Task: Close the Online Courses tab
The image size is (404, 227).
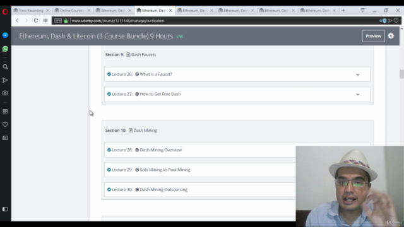Action: pyautogui.click(x=89, y=10)
